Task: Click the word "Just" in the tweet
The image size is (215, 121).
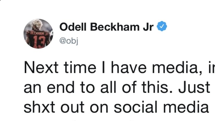Action: tap(194, 87)
